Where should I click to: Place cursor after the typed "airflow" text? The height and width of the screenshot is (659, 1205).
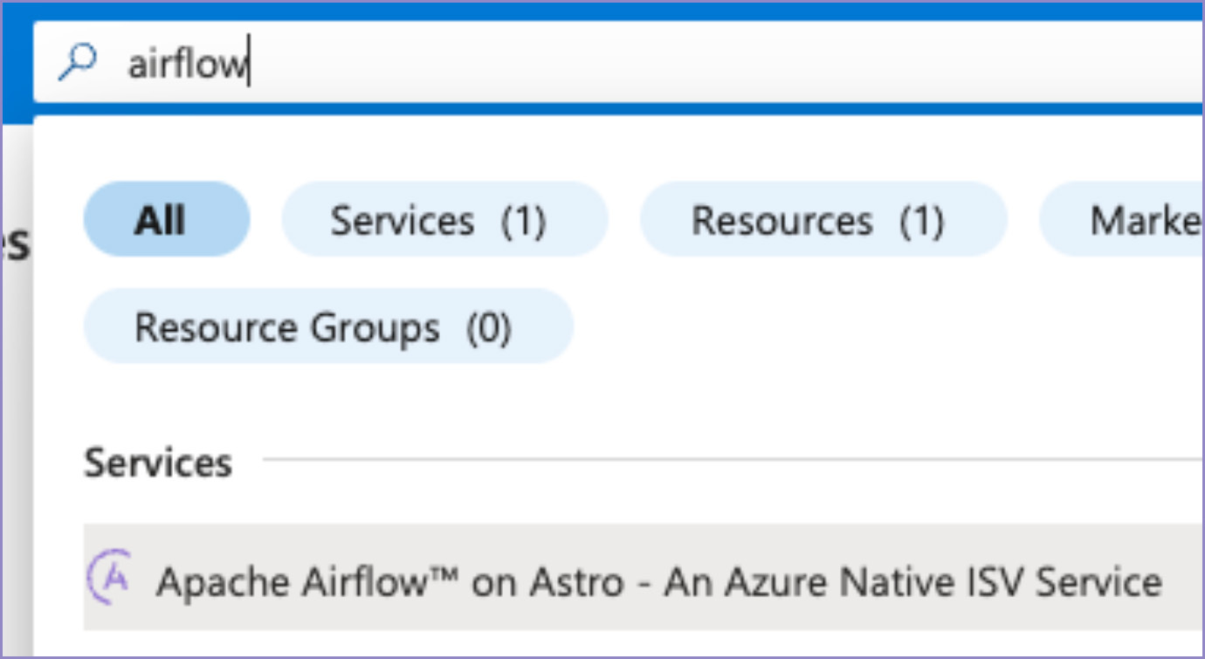click(250, 64)
